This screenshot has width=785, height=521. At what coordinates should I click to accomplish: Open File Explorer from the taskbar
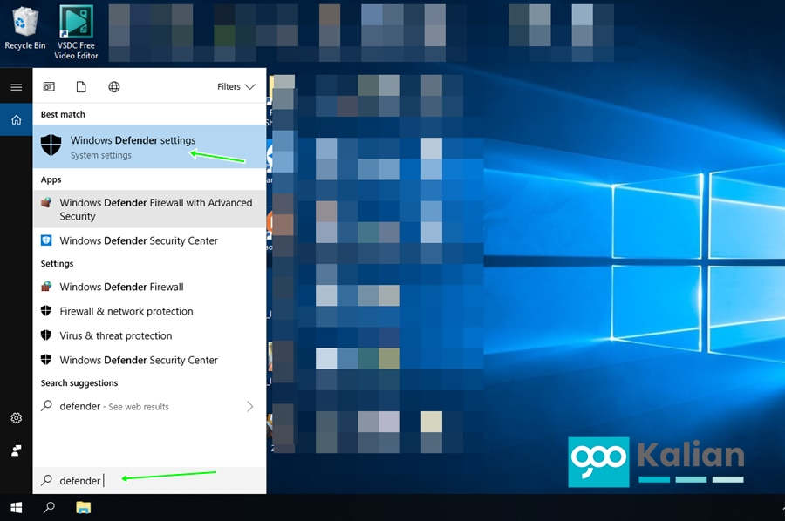click(83, 508)
